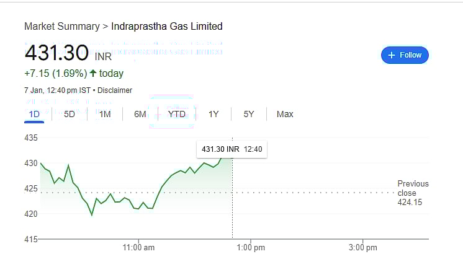463x267 pixels.
Task: Click the Previous close 424.15 label
Action: [x=413, y=193]
